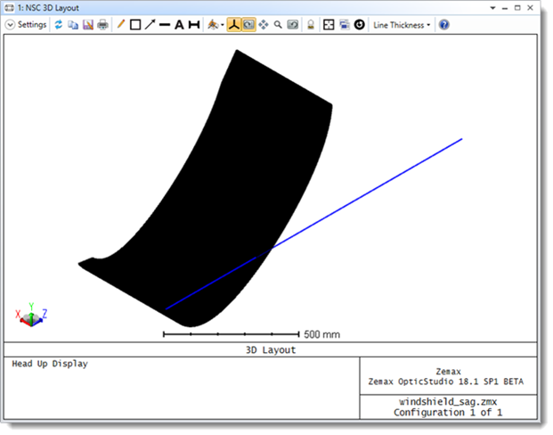Click the Refresh update icon

click(59, 25)
